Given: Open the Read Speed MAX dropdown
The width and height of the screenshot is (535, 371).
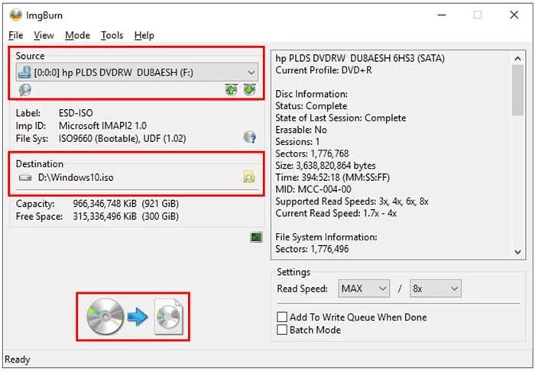Looking at the screenshot, I should tap(364, 289).
